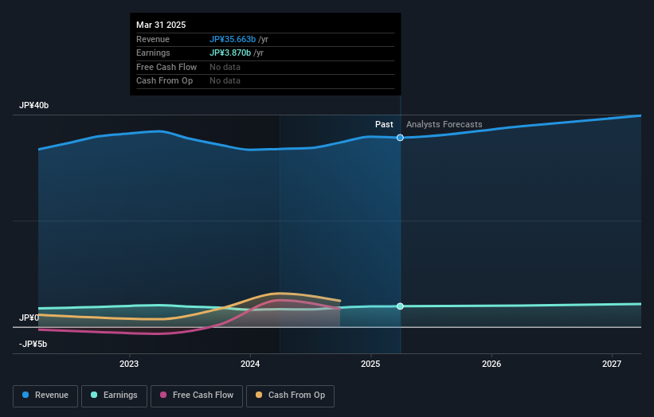Click the pink Free Cash Flow legend dot
The height and width of the screenshot is (417, 654).
tap(163, 395)
